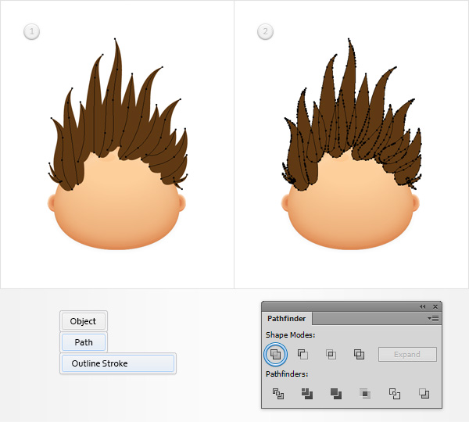Click the Unite shape mode icon
Screen dimensions: 469x422
(x=275, y=354)
